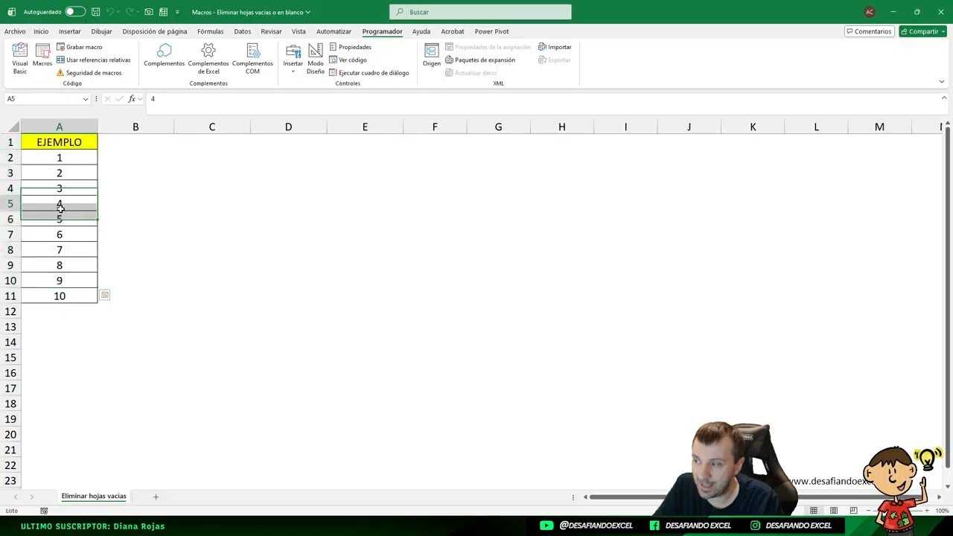Screen dimensions: 953x536
Task: Switch to the Fórmulas tab
Action: [211, 31]
